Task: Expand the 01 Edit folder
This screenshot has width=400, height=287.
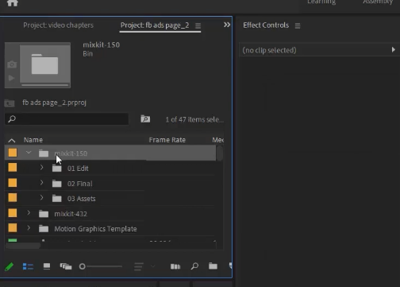Action: click(41, 168)
